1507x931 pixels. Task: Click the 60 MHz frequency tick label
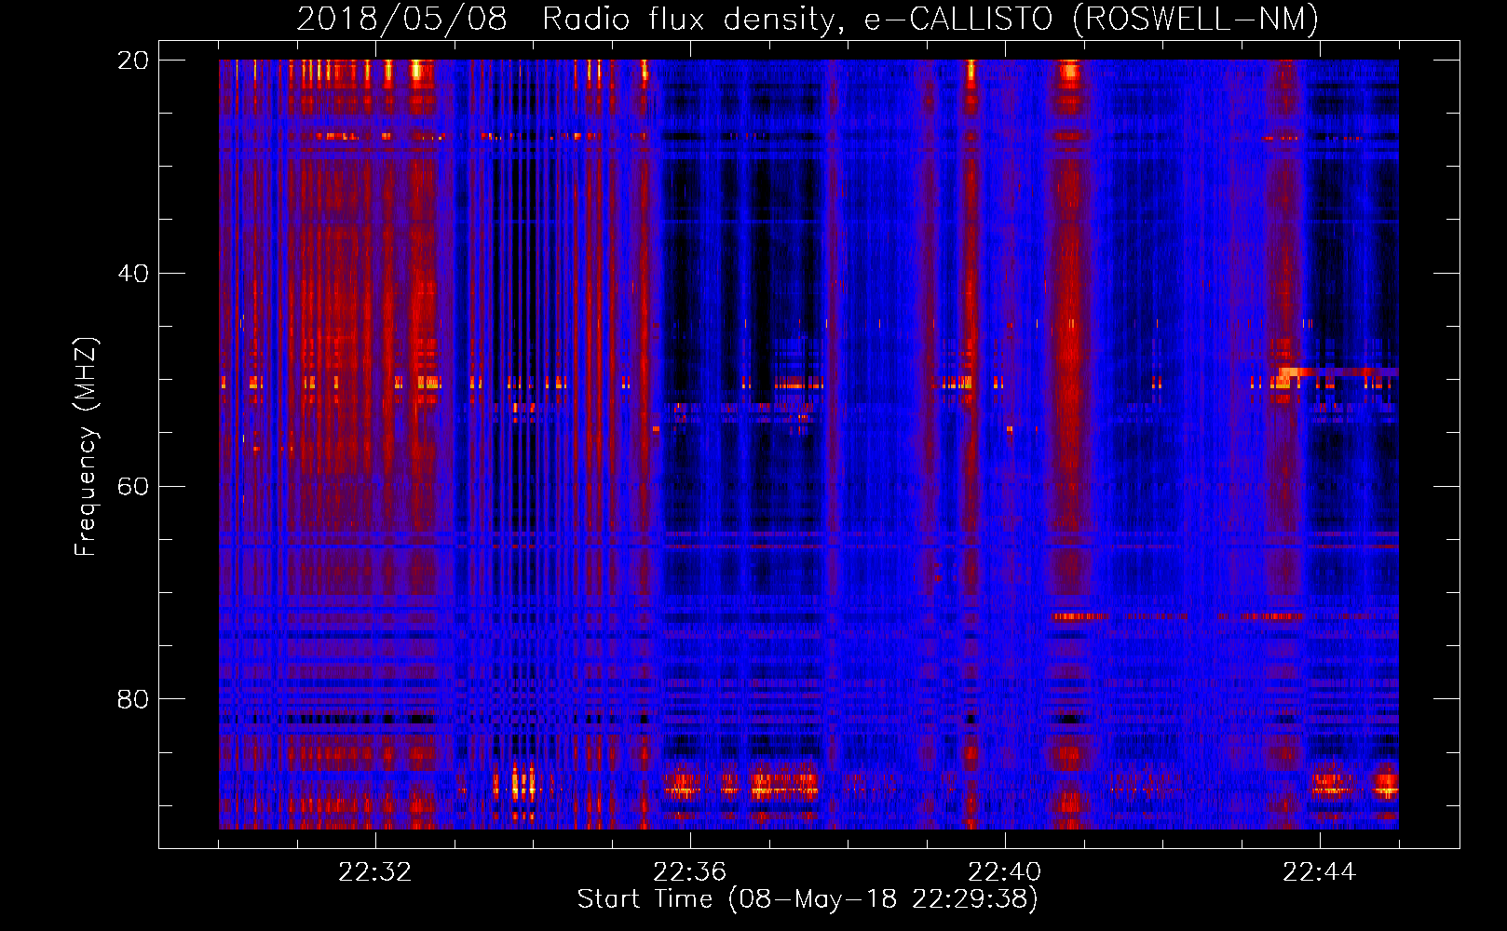[x=133, y=487]
